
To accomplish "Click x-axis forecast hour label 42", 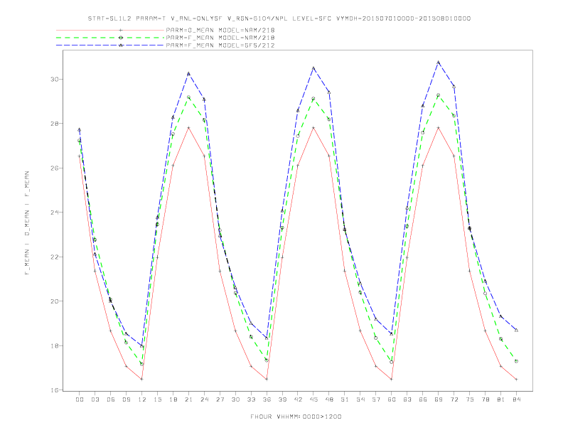I will tap(298, 399).
